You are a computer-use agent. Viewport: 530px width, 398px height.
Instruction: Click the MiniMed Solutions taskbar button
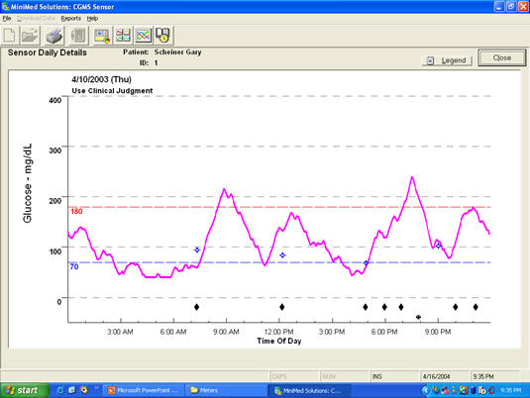pos(309,390)
